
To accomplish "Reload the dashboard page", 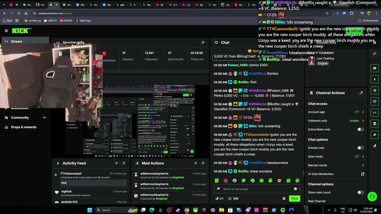I will pos(19,13).
